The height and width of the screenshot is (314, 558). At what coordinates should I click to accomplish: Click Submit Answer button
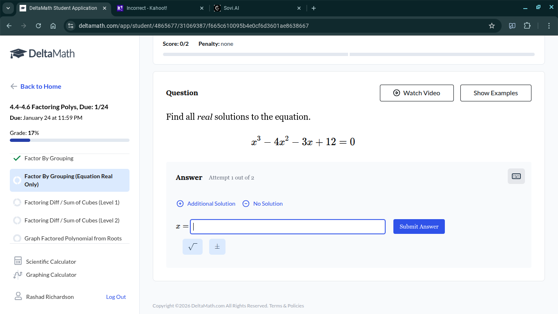point(419,227)
